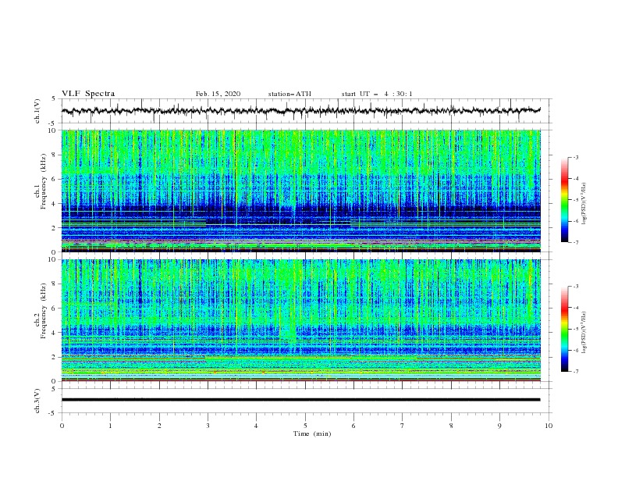The height and width of the screenshot is (478, 618).
Task: Click the ch.3(V) flat black trace
Action: 300,400
